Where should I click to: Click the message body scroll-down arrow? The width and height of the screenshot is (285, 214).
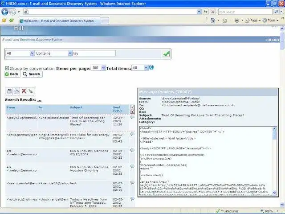[x=274, y=192]
